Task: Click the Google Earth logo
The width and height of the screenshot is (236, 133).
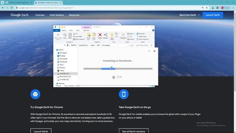Action: point(20,15)
